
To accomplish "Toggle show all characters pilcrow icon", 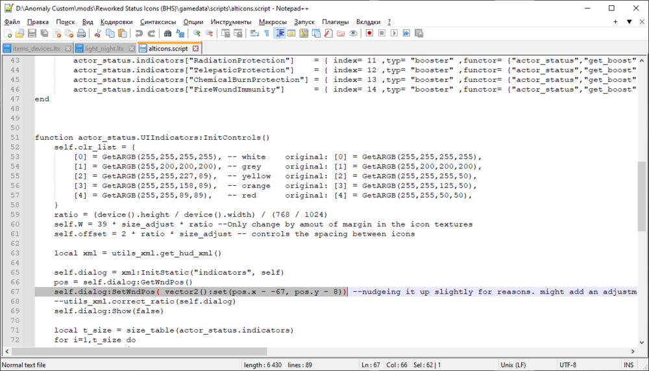I will 266,33.
